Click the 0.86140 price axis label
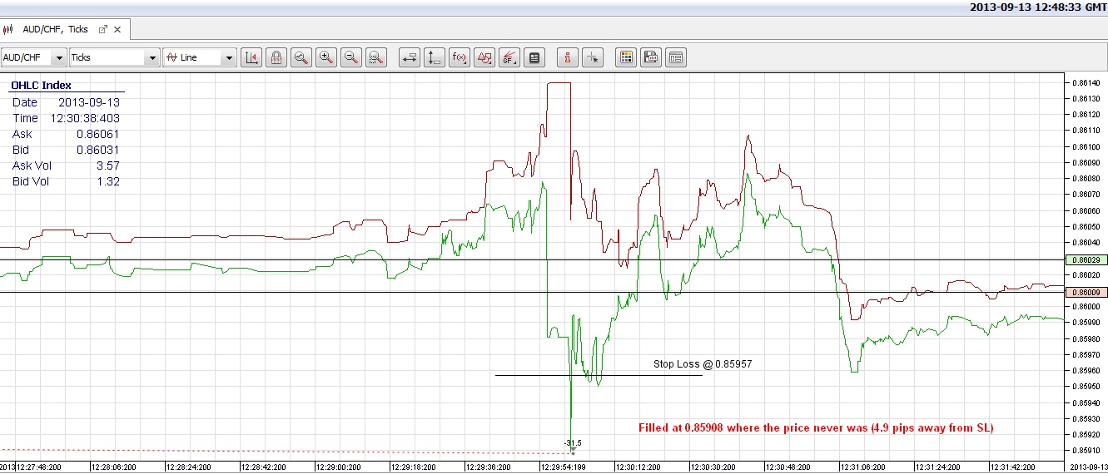 (1087, 82)
